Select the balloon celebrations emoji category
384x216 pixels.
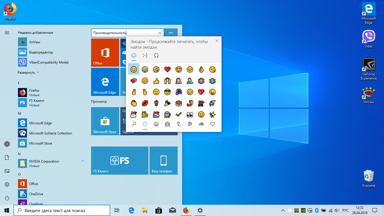pos(179,124)
